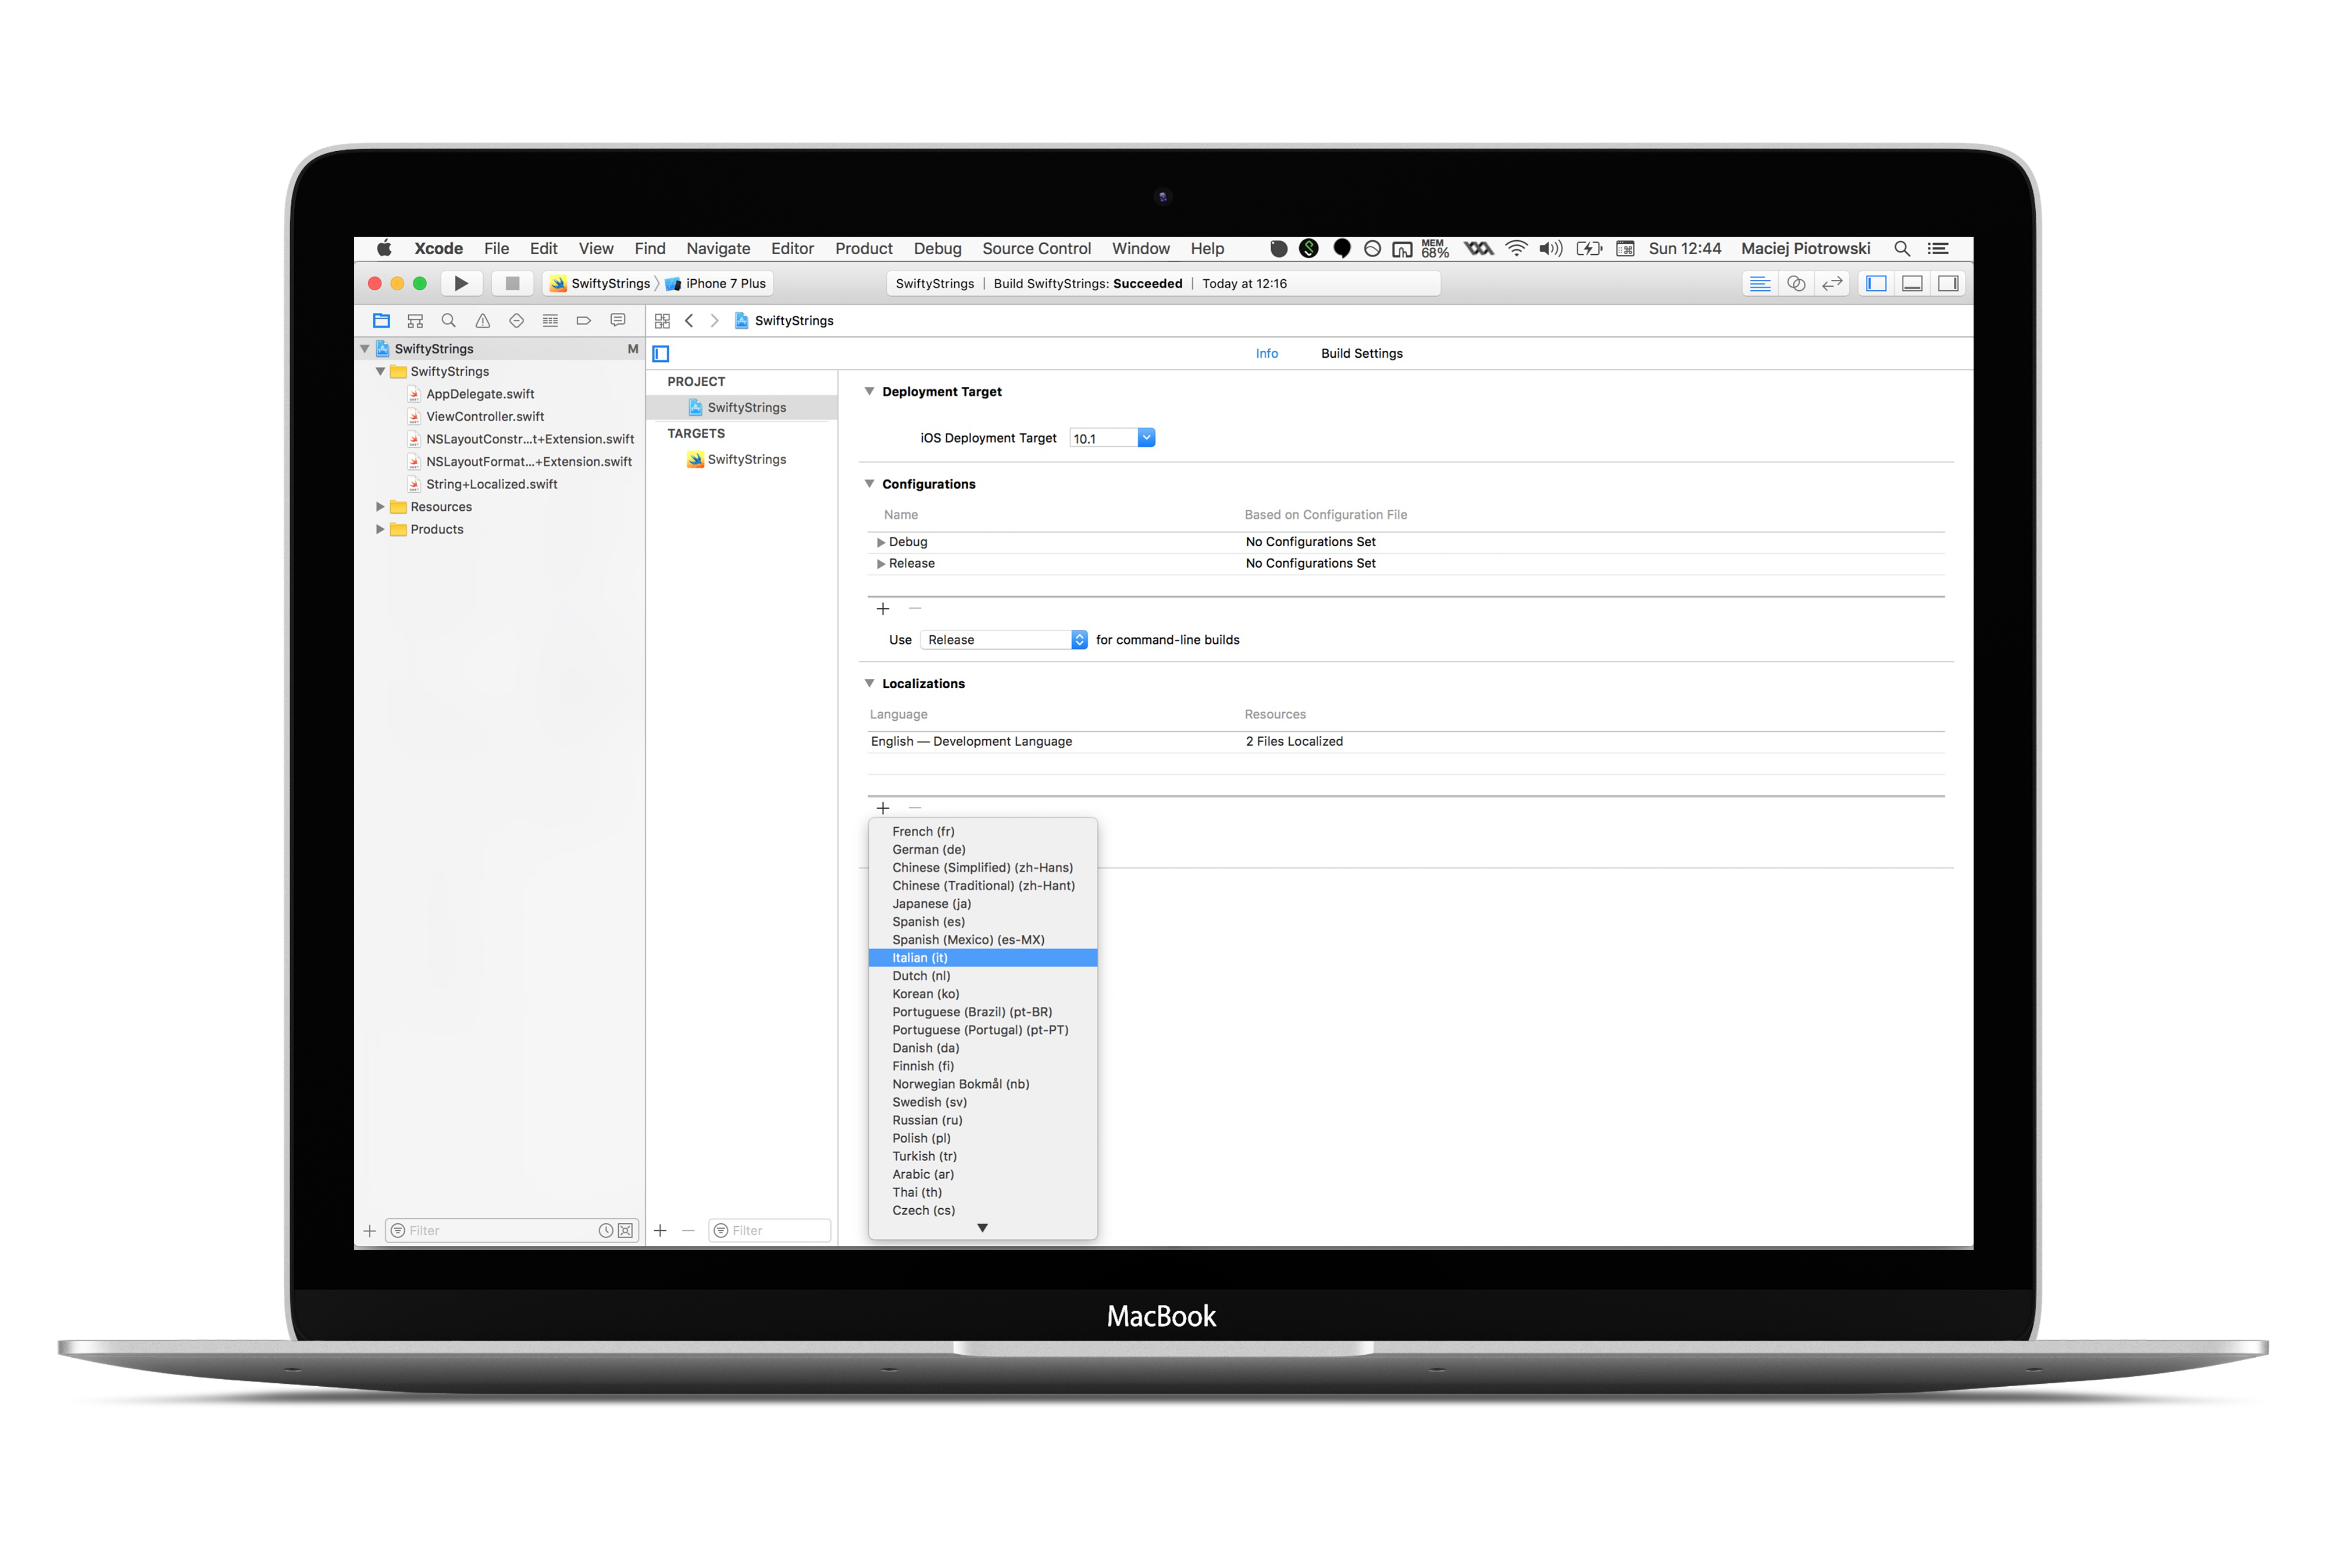2326x1552 pixels.
Task: Add a configuration with plus button
Action: click(x=883, y=608)
